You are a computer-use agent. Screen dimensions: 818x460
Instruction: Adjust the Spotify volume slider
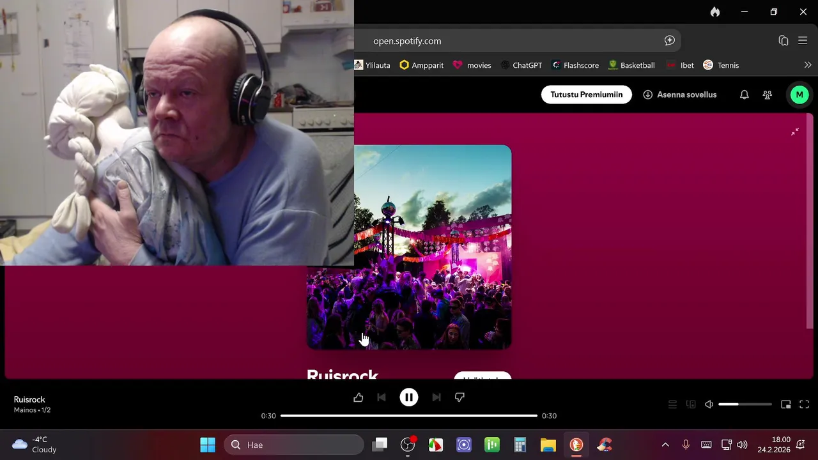(x=745, y=404)
